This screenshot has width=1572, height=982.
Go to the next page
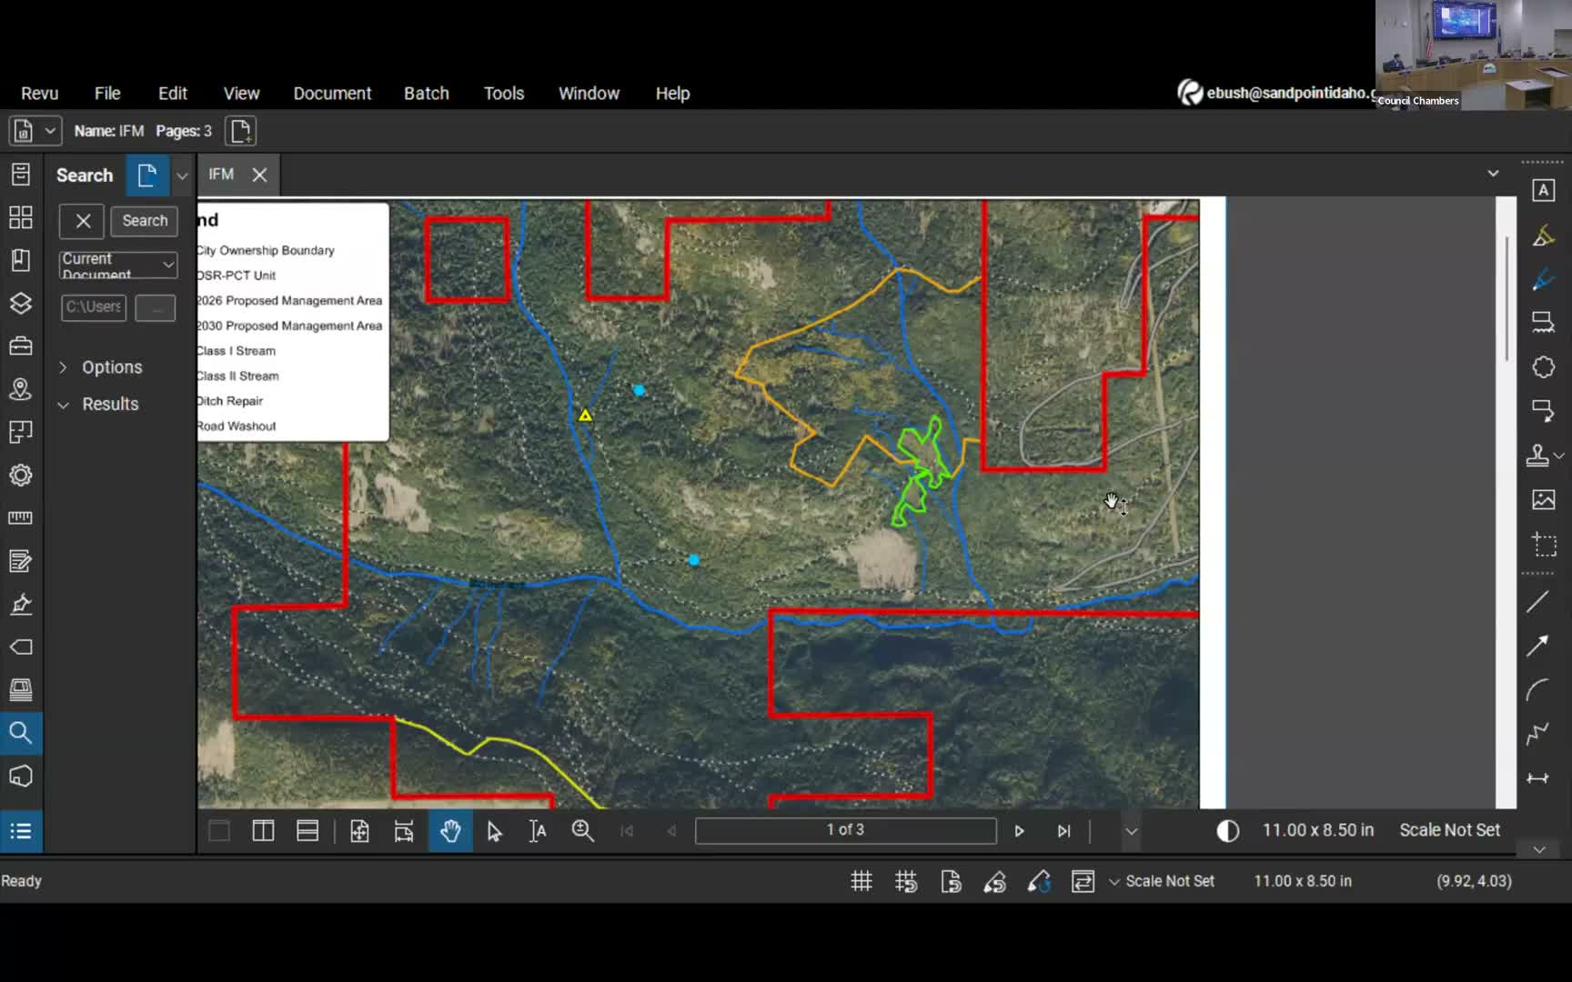click(1019, 831)
